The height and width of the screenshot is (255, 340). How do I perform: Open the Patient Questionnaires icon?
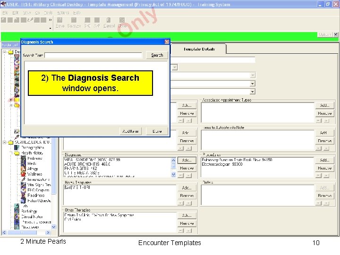coord(23,201)
